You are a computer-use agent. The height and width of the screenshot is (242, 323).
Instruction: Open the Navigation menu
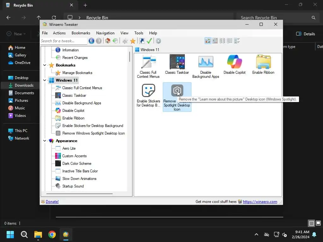coord(105,33)
